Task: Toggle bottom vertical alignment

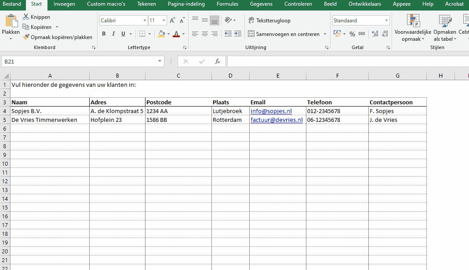Action: [215, 20]
